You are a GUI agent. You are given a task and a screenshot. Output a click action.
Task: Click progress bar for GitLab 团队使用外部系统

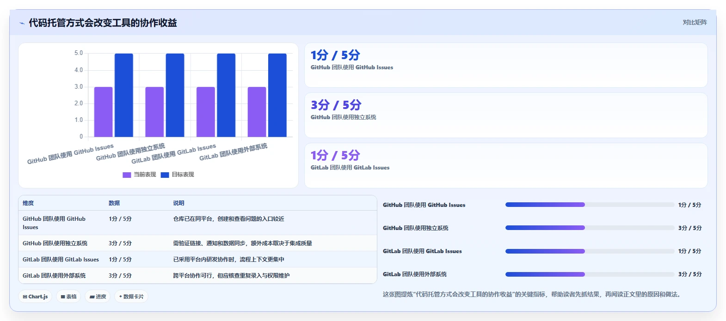590,274
